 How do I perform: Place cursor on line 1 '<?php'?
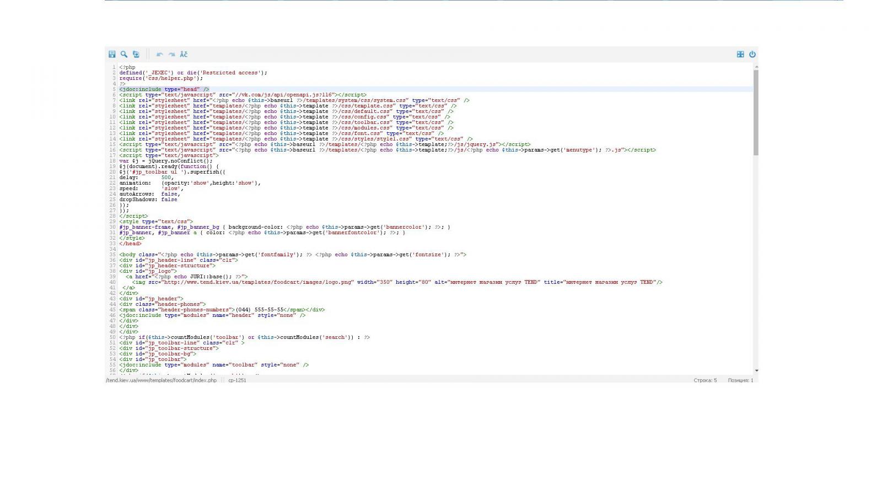pos(127,67)
